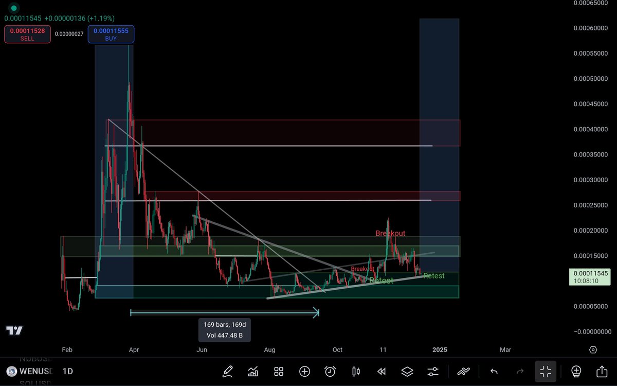Image resolution: width=617 pixels, height=386 pixels.
Task: Click the Feb label on the time axis
Action: coord(67,349)
